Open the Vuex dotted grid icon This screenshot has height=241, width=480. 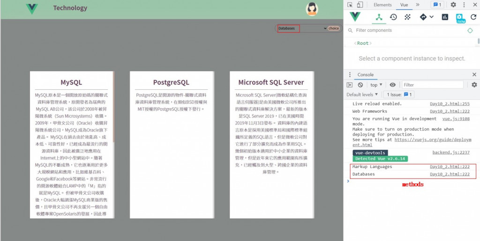[x=407, y=17]
